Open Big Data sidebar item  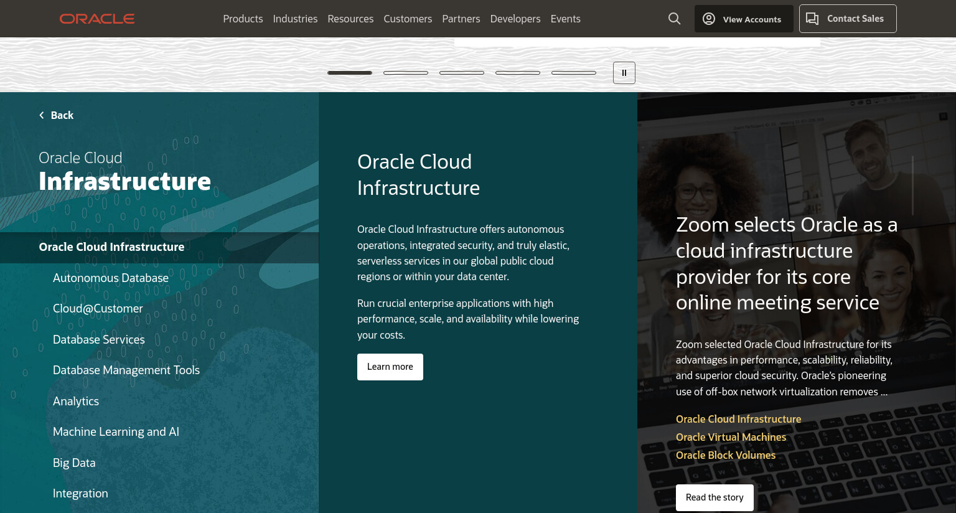74,463
